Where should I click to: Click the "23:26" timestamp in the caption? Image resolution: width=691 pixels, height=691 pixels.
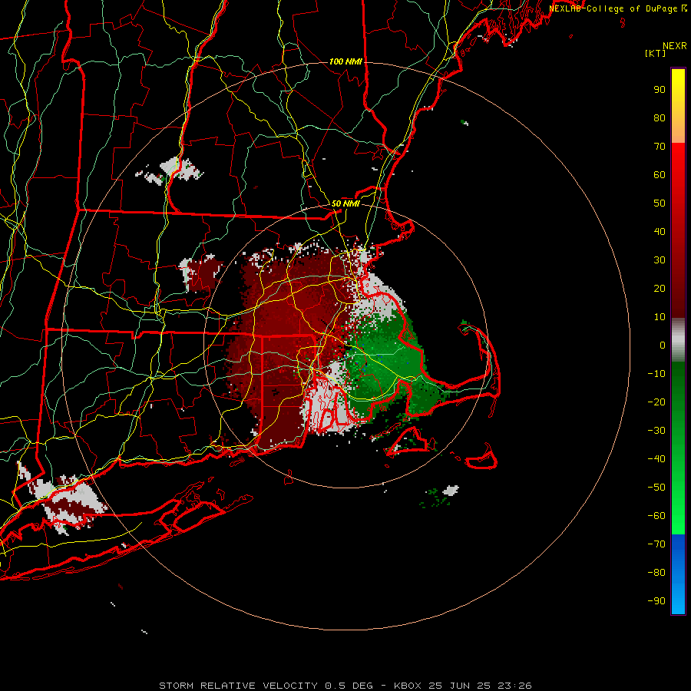point(515,686)
